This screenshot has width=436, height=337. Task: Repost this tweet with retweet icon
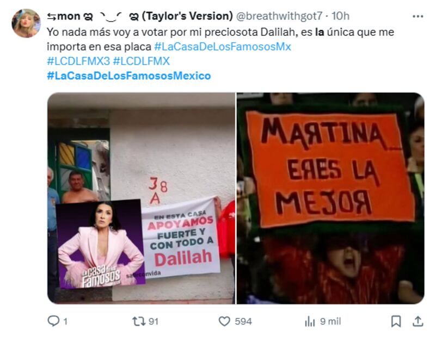pyautogui.click(x=139, y=321)
